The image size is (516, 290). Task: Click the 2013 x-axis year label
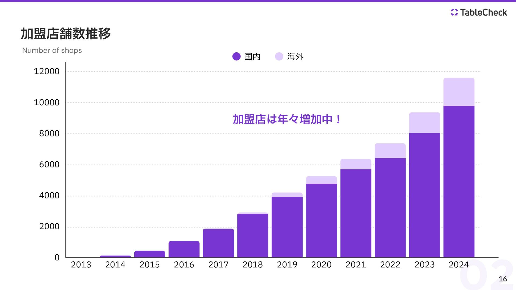(81, 265)
